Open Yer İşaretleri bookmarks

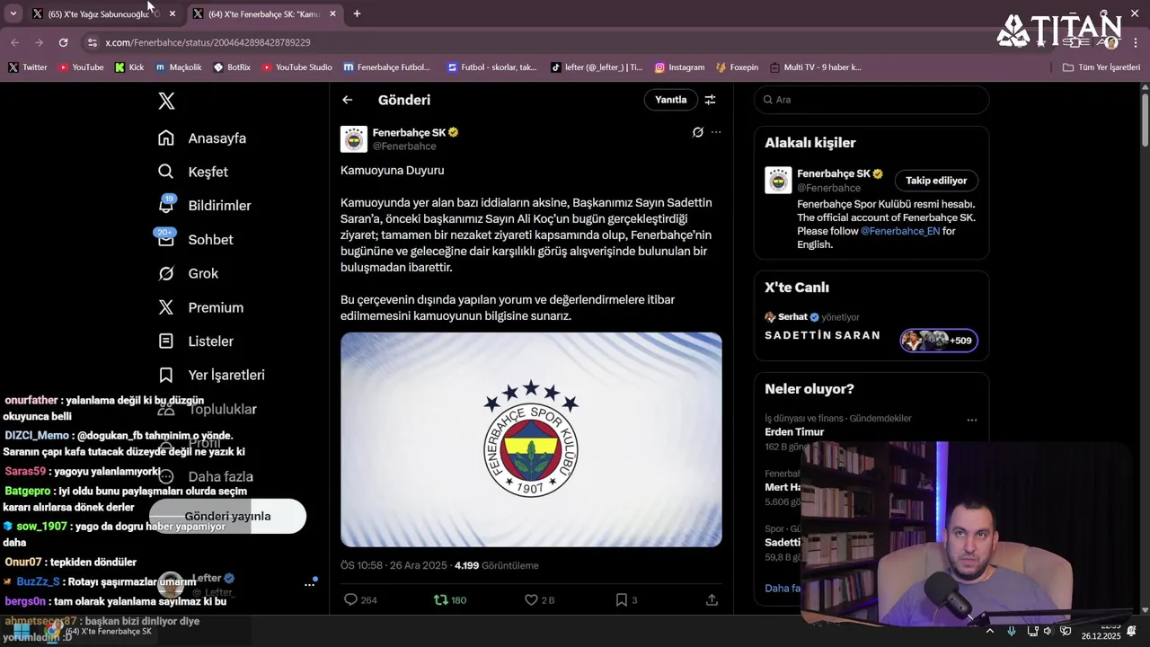tap(211, 375)
